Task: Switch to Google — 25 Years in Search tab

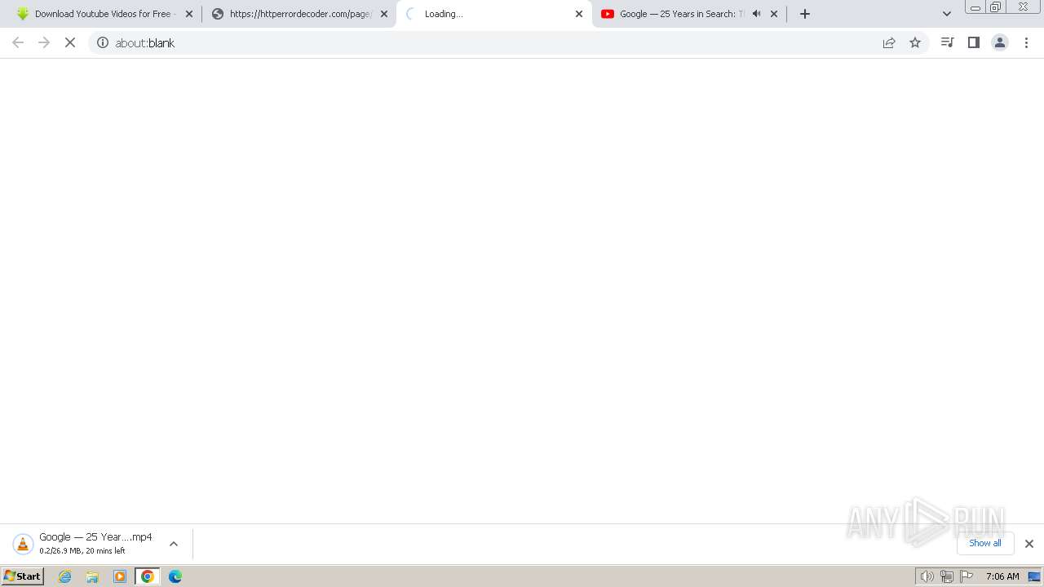Action: [689, 14]
